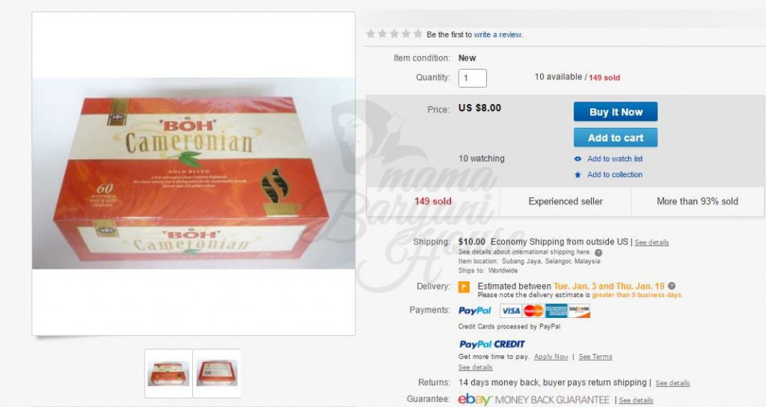
Task: Click the help icon next to delivery dates
Action: pos(672,287)
